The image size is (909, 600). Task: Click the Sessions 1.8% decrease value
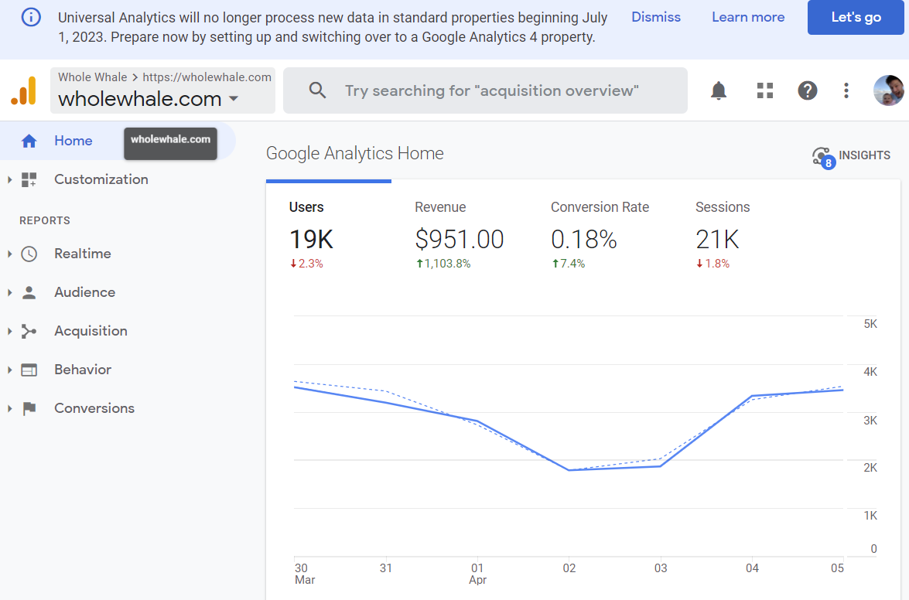(x=713, y=264)
